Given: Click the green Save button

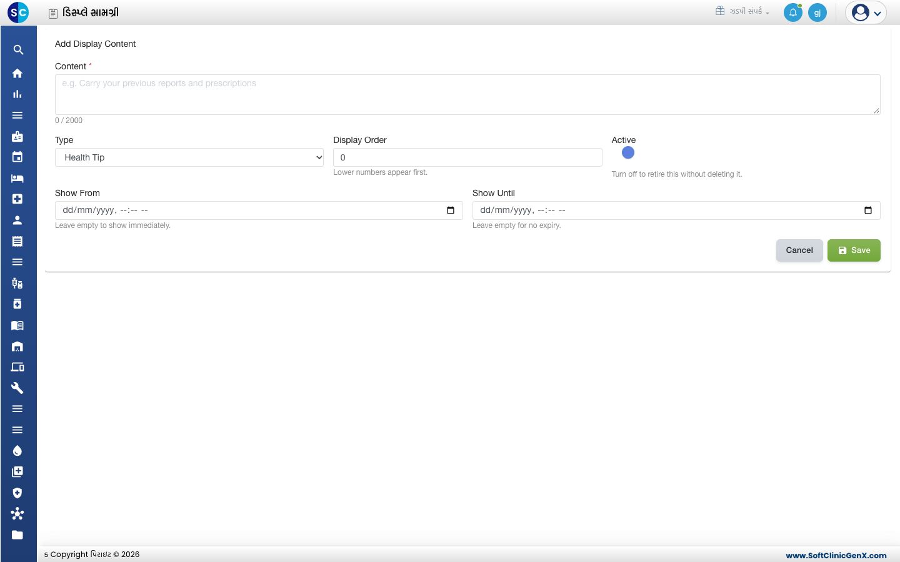Looking at the screenshot, I should point(854,250).
